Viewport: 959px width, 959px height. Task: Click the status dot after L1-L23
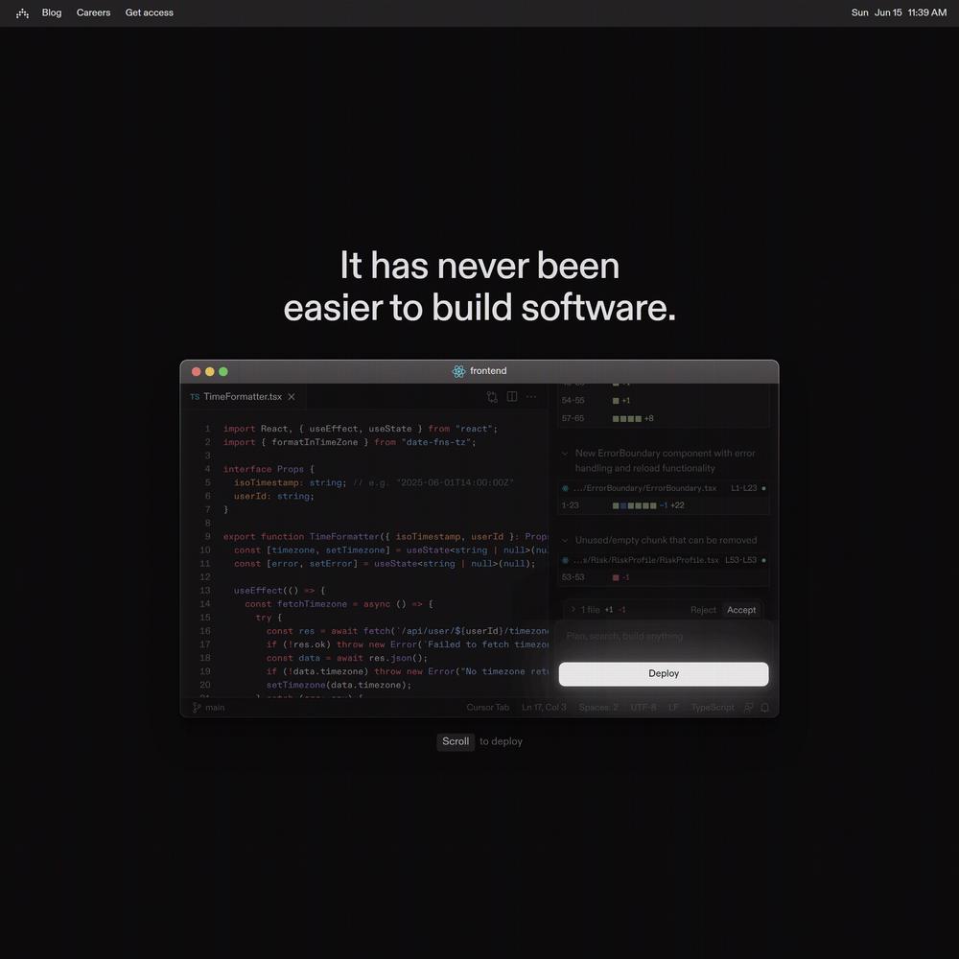click(x=763, y=488)
